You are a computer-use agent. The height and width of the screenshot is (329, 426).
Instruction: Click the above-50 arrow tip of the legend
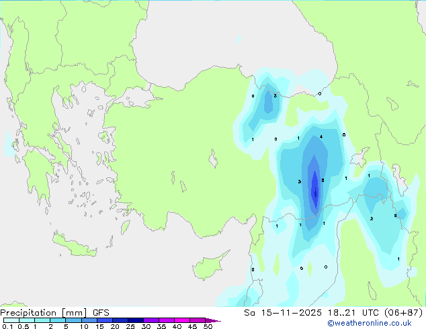(x=213, y=320)
